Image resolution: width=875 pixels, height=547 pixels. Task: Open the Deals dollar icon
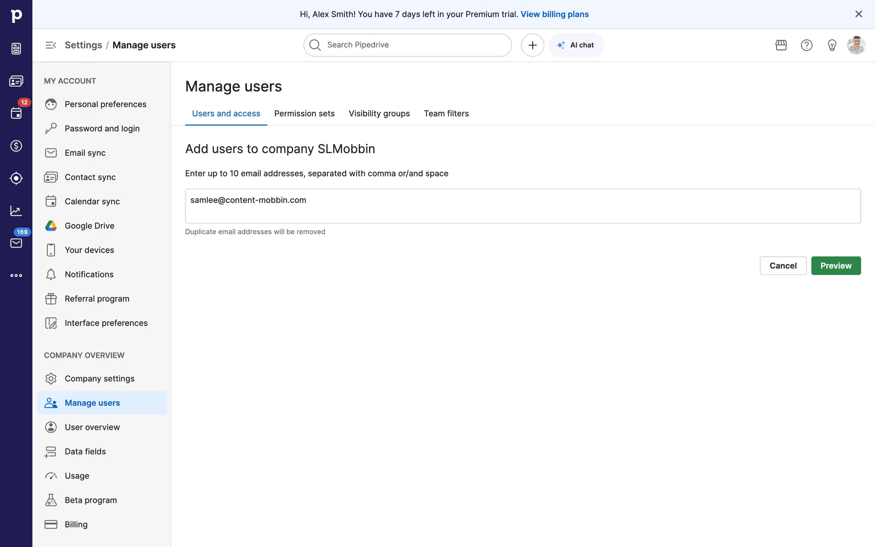[x=16, y=146]
